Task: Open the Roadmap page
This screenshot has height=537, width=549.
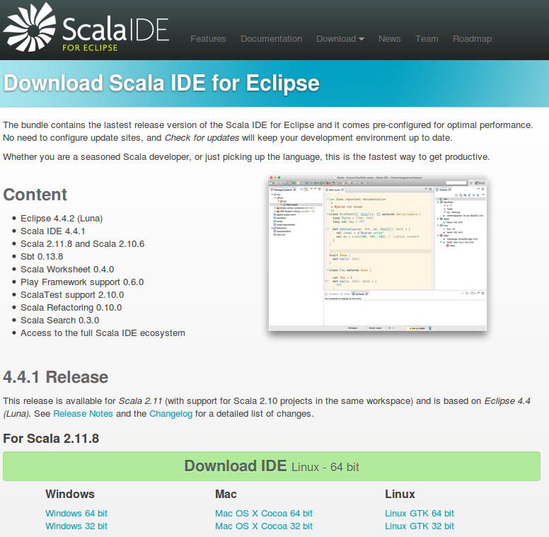Action: point(473,39)
